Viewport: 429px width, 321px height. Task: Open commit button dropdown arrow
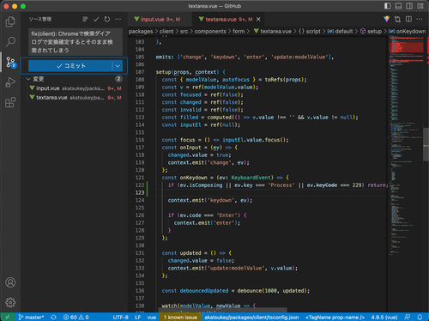(x=118, y=66)
